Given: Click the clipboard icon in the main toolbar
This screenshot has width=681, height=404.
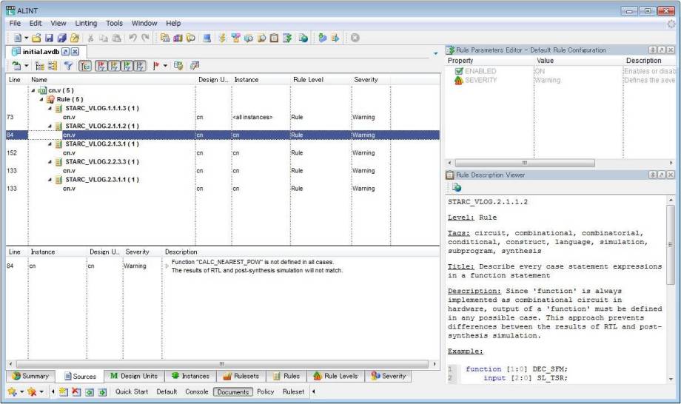Looking at the screenshot, I should point(274,38).
